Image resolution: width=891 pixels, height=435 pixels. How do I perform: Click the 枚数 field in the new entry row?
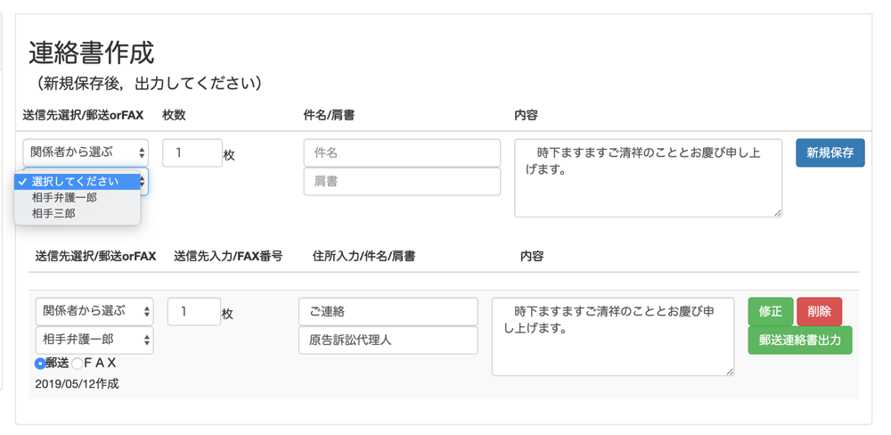(192, 152)
